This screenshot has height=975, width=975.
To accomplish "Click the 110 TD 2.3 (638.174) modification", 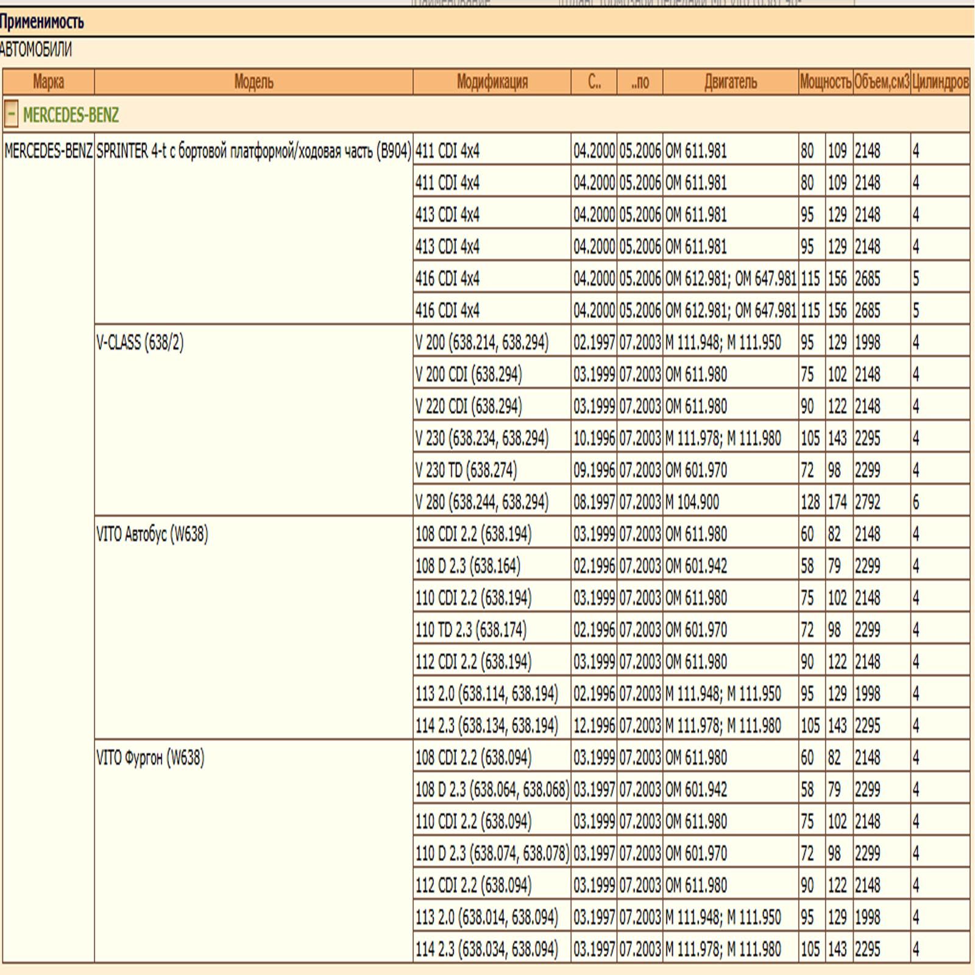I will point(471,629).
